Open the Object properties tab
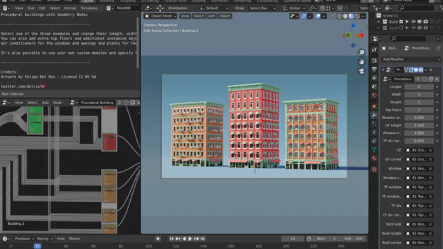This screenshot has width=443, height=249. (x=374, y=106)
